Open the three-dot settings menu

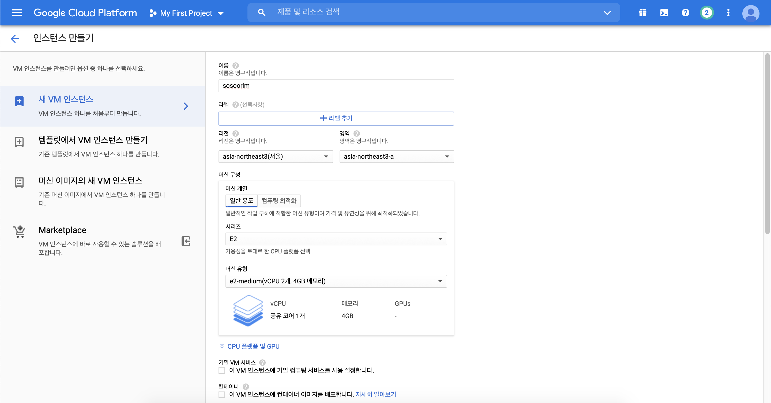coord(728,13)
